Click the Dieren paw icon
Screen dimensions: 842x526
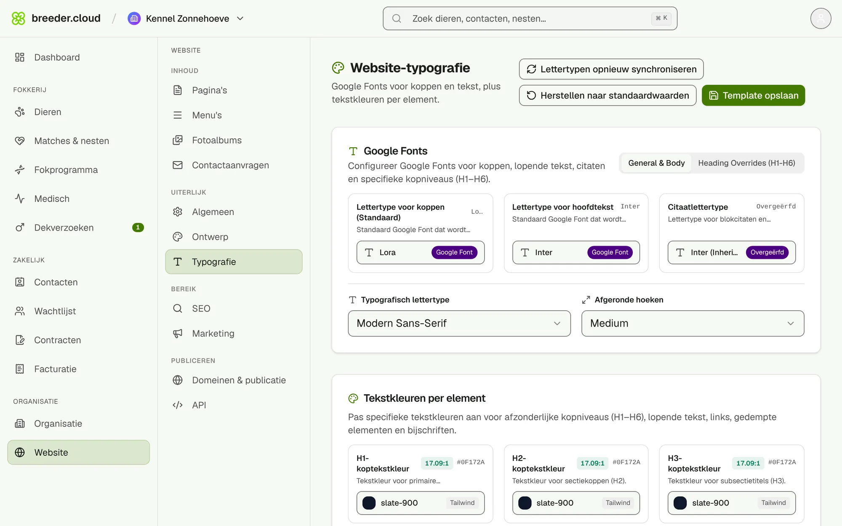pos(20,112)
